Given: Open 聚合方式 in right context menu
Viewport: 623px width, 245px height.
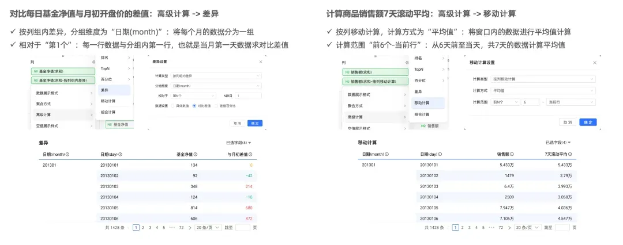Looking at the screenshot, I should coord(376,106).
